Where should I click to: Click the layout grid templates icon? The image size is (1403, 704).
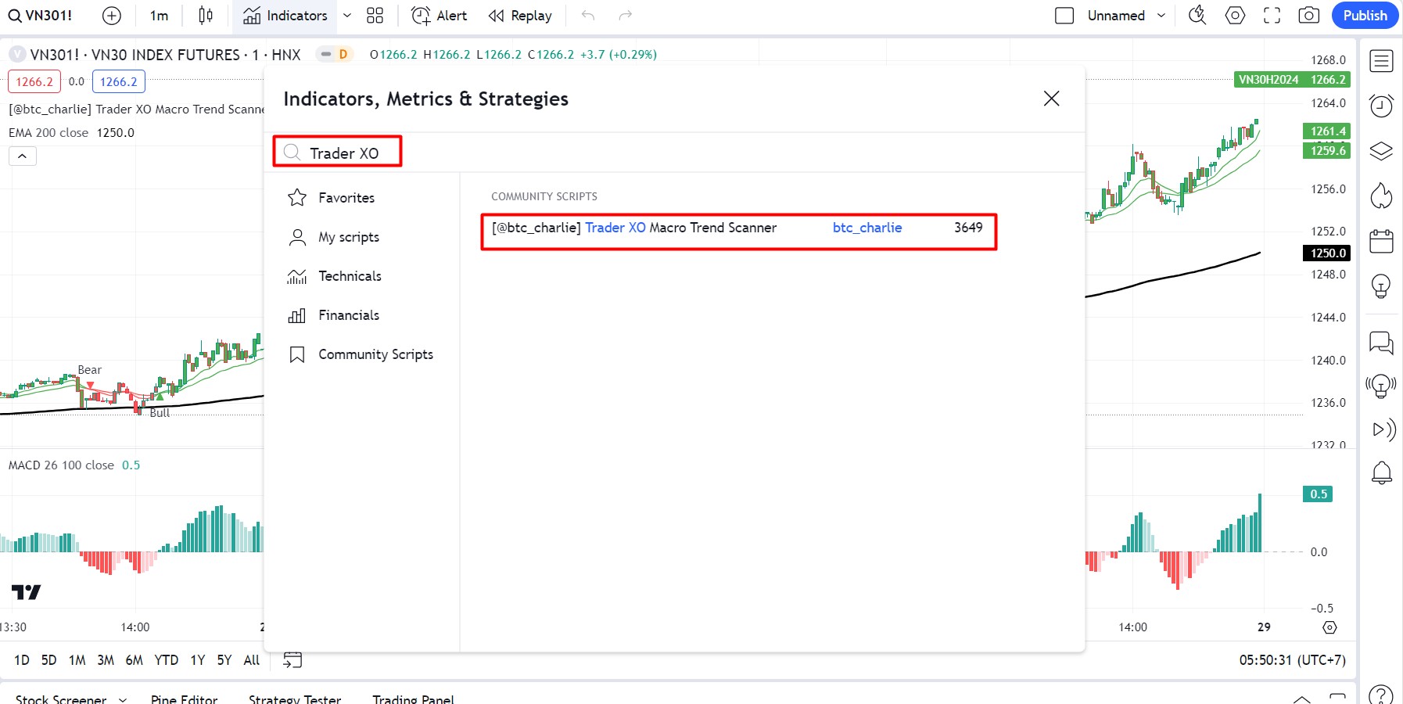point(375,16)
